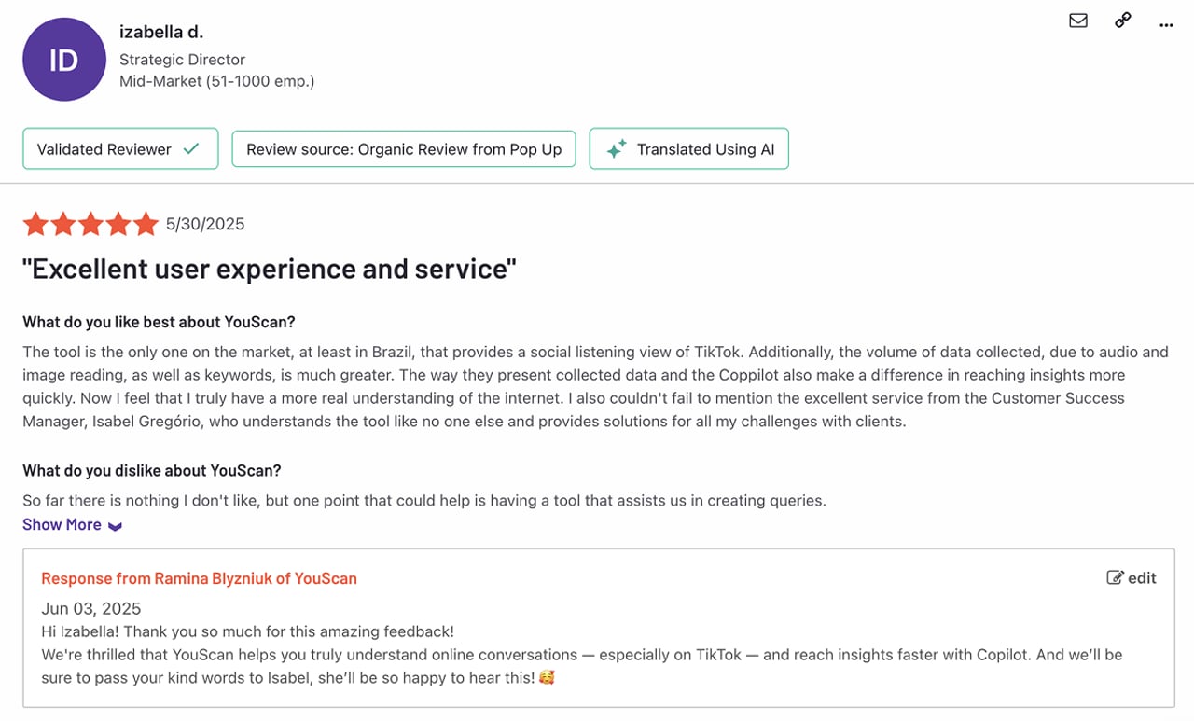The image size is (1194, 721).
Task: Click the Review source: Organic Review badge
Action: click(404, 149)
